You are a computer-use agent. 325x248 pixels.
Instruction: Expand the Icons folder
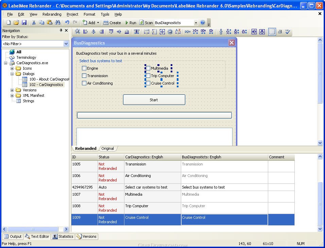12,68
